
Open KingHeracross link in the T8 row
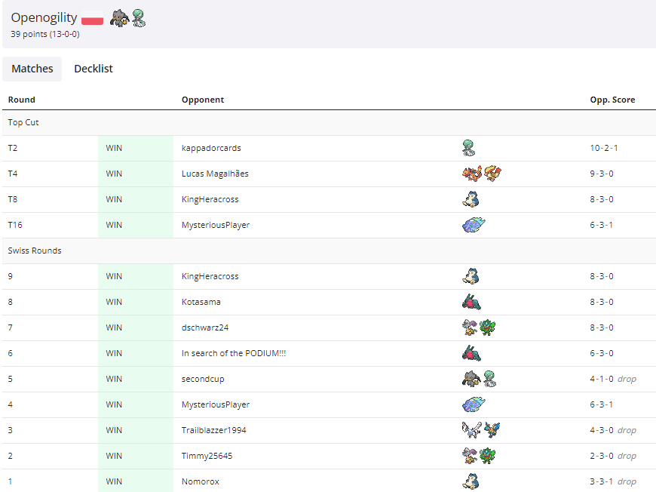tap(210, 199)
